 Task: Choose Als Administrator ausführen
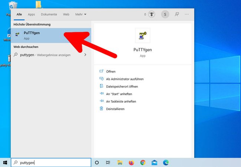125,79
